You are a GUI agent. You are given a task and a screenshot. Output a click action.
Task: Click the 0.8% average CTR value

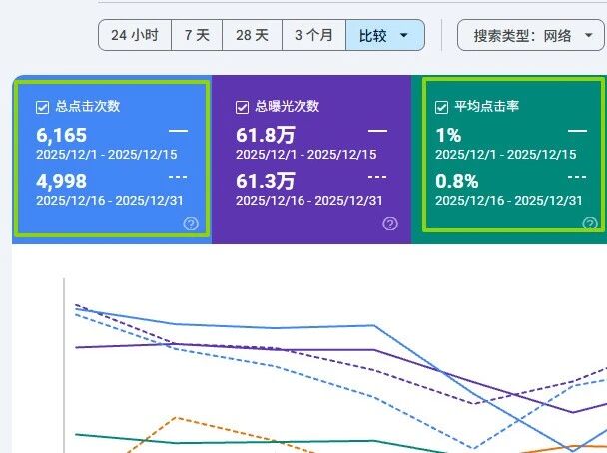[x=457, y=181]
